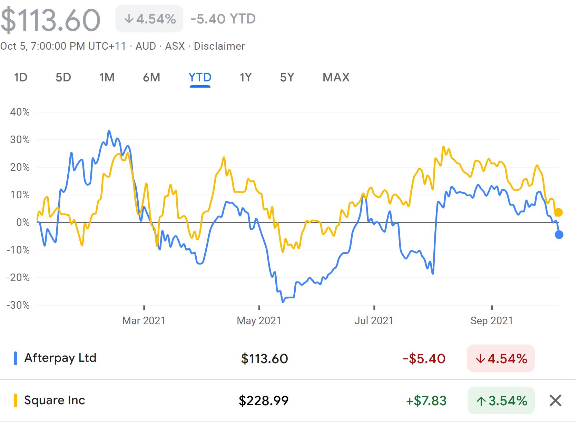Viewport: 580px width, 427px height.
Task: Select the 1D time range tab
Action: (21, 77)
